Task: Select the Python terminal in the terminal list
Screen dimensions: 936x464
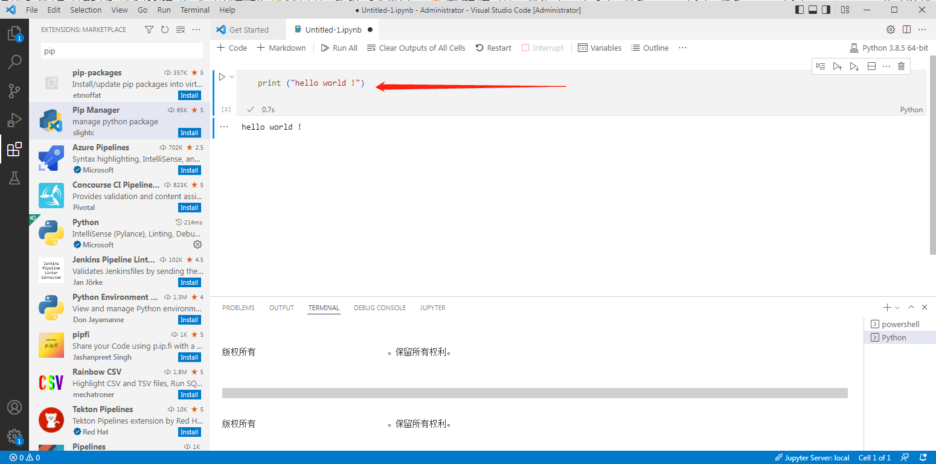Action: coord(900,337)
